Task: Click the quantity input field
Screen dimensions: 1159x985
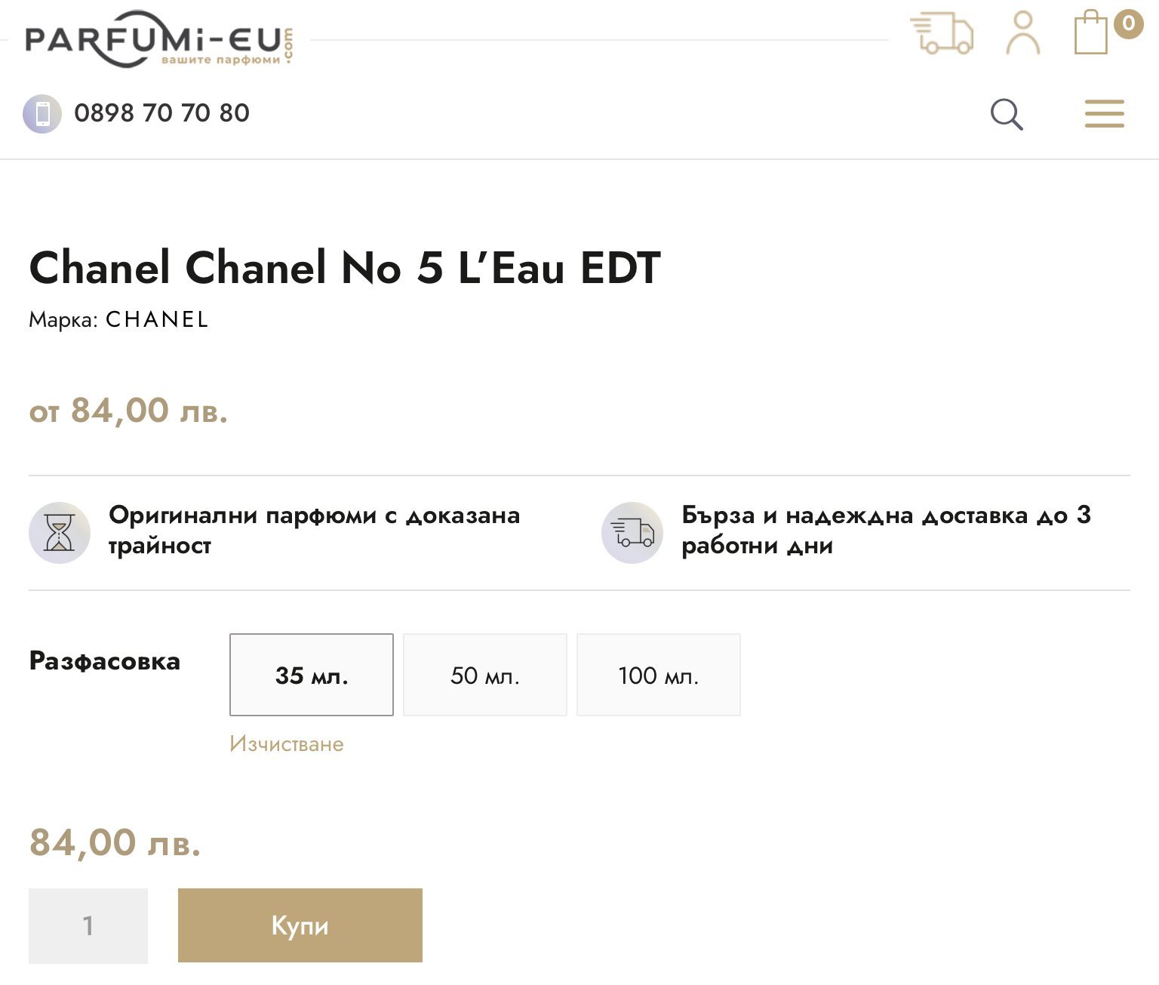Action: click(88, 925)
